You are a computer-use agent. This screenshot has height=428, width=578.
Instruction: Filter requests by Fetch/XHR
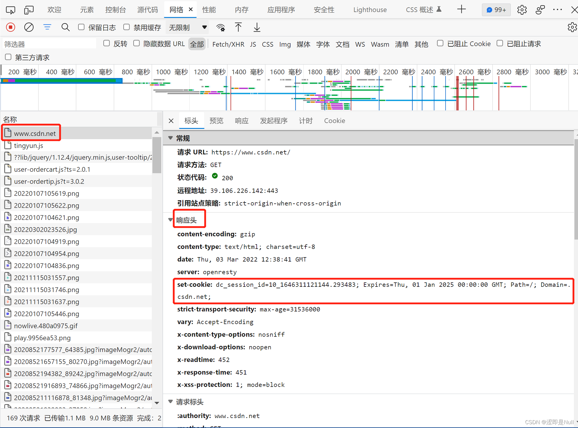(x=228, y=44)
